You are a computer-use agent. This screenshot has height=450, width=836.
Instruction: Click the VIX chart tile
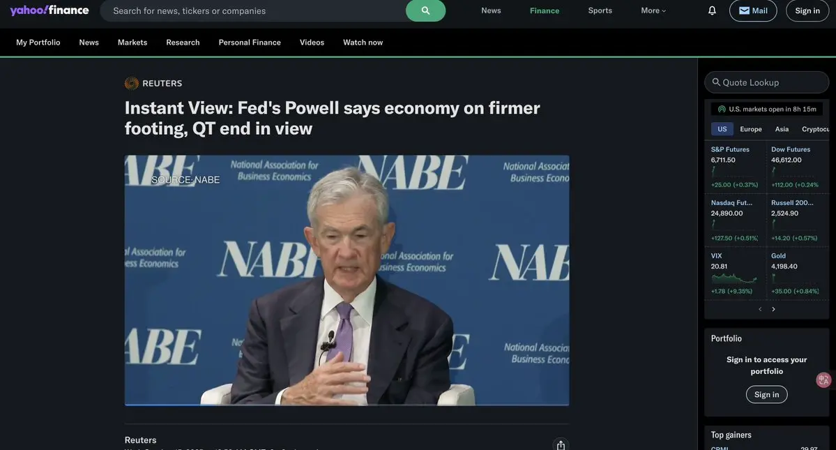pyautogui.click(x=735, y=273)
